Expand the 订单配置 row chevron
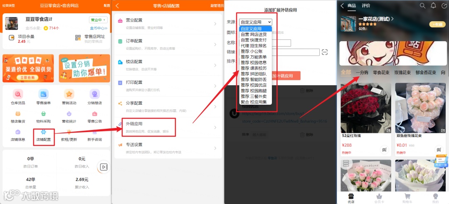 [x=215, y=44]
